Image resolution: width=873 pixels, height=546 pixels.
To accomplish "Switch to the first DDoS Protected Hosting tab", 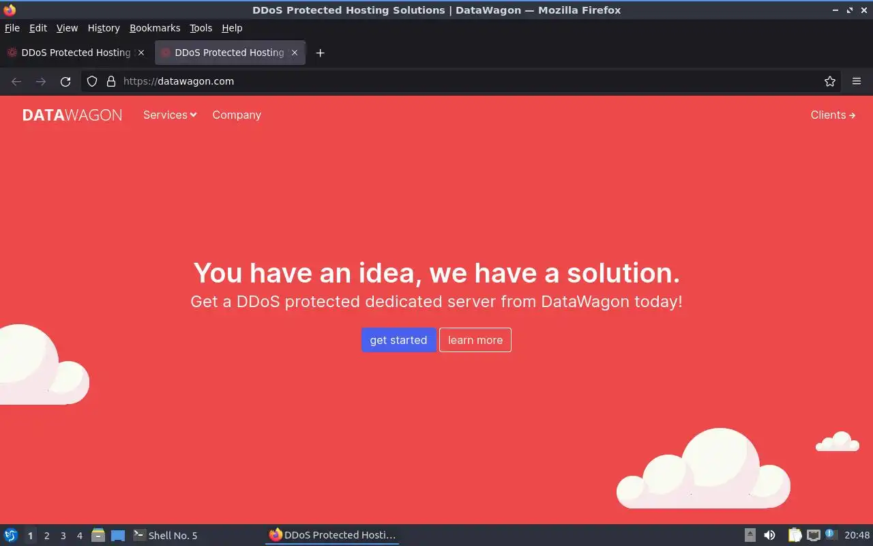I will (x=76, y=53).
